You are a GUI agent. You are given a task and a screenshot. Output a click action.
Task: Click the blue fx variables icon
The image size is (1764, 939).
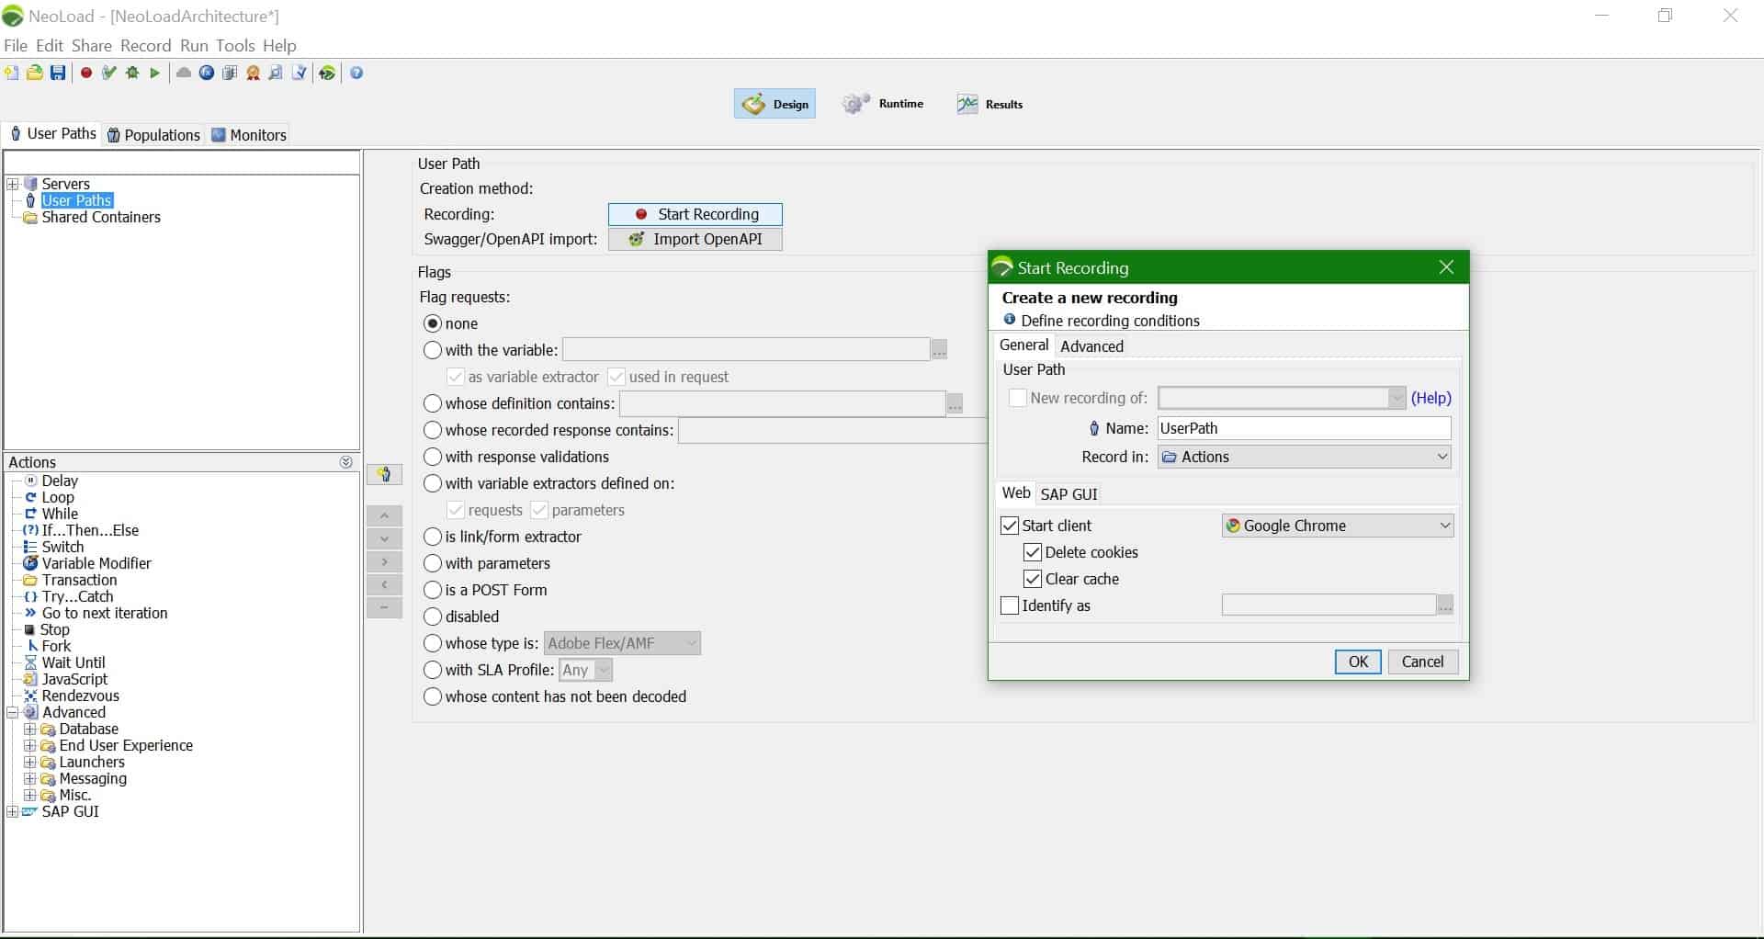tap(207, 73)
